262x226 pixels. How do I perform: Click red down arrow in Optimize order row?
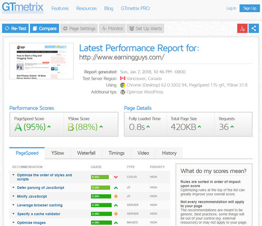[116, 177]
